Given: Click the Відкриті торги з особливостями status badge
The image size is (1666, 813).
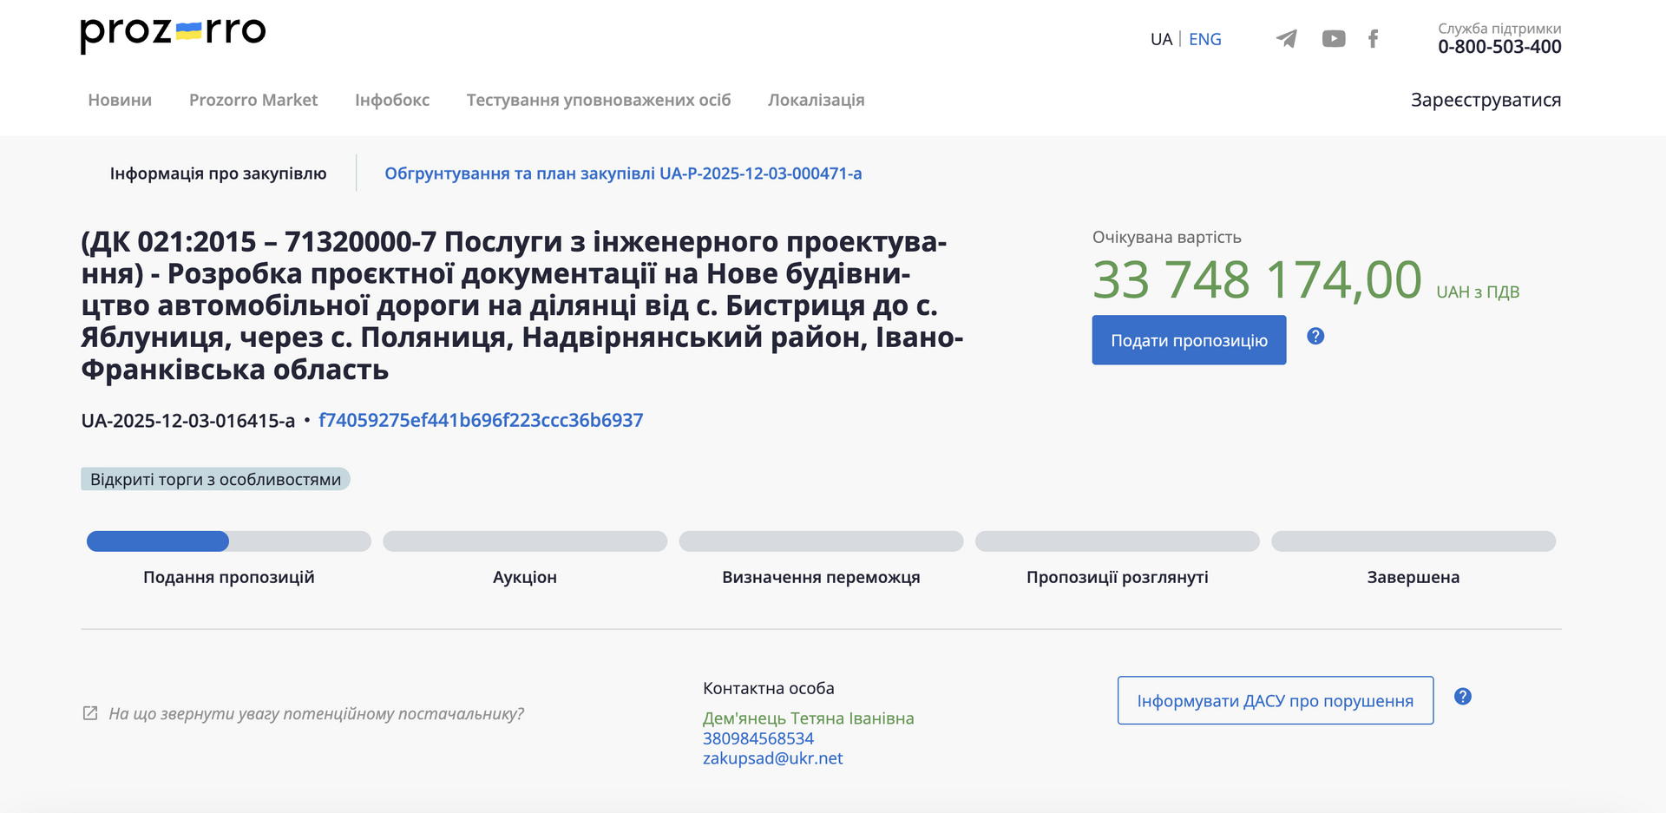Looking at the screenshot, I should 216,478.
